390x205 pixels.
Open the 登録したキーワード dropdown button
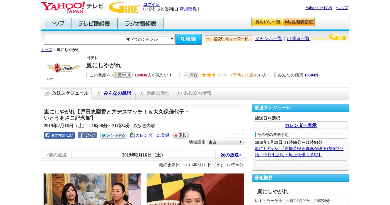click(228, 39)
